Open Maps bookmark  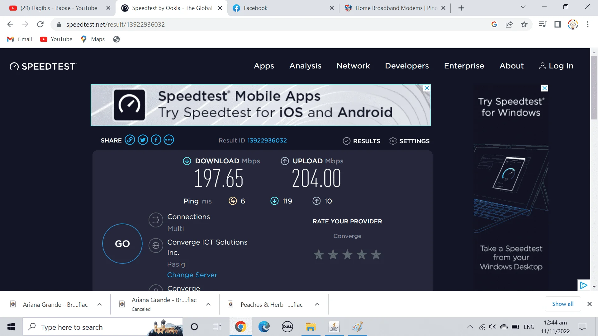[x=93, y=39]
